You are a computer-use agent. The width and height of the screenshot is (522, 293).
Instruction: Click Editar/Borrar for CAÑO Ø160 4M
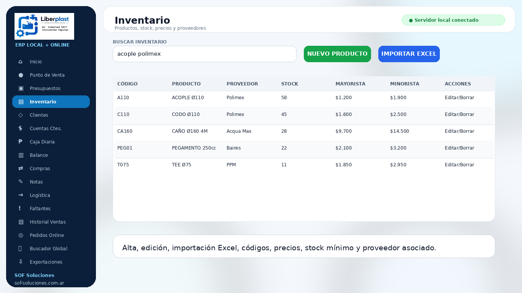(x=459, y=131)
